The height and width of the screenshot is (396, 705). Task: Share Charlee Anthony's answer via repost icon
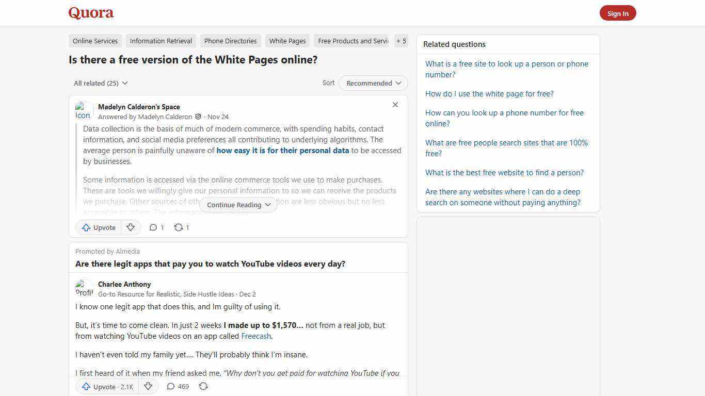coord(203,386)
